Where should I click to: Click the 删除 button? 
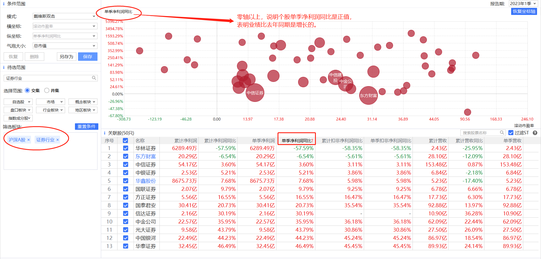click(34, 57)
